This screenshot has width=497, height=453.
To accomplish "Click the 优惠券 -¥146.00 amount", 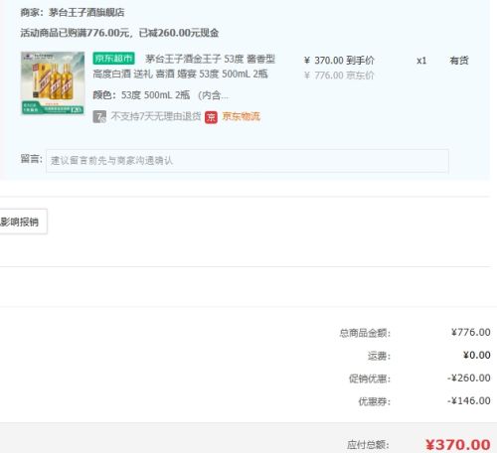I will 469,401.
